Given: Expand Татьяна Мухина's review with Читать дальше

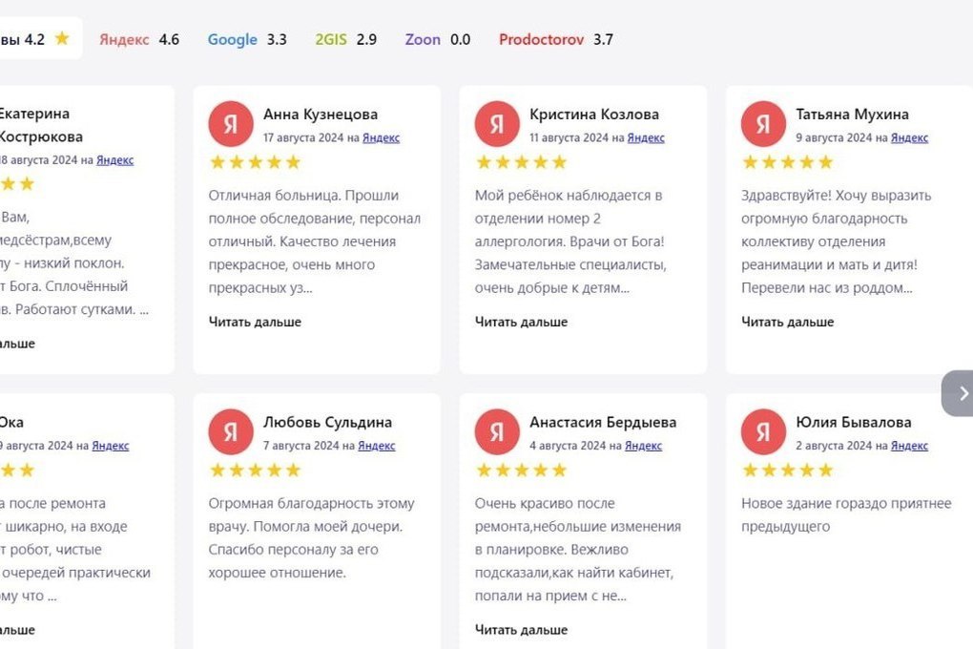Looking at the screenshot, I should pos(787,322).
